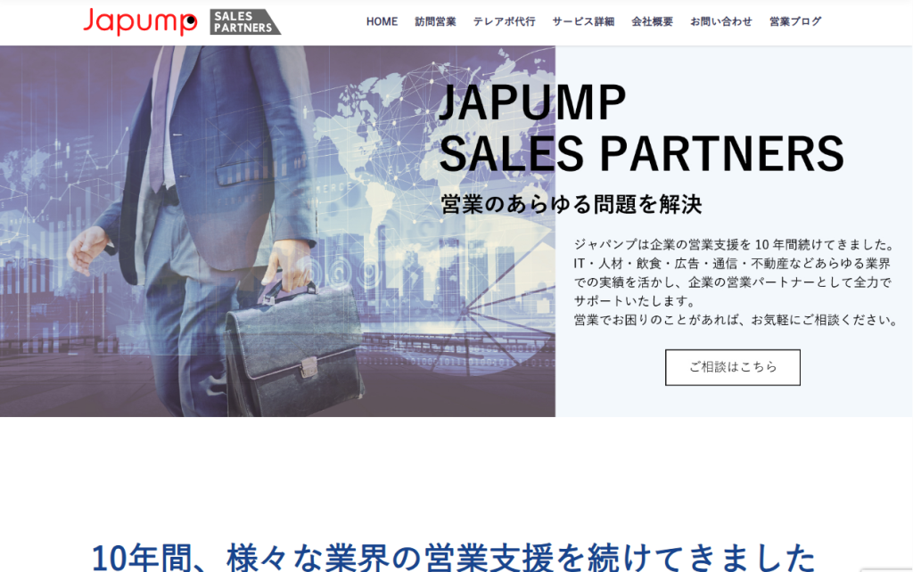Click the 10年間、様々な業界 section heading
The height and width of the screenshot is (572, 913).
[454, 557]
